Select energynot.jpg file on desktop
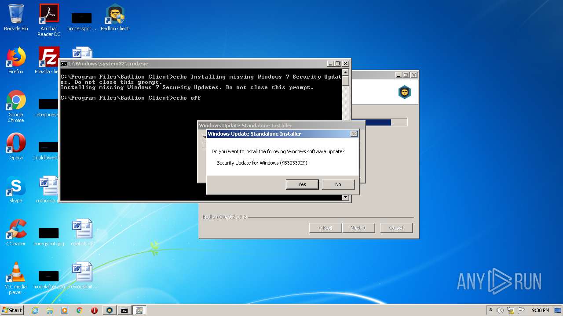The width and height of the screenshot is (563, 316). click(x=48, y=235)
